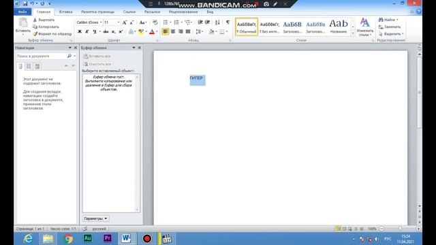
Task: Open the File tab
Action: coord(22,12)
